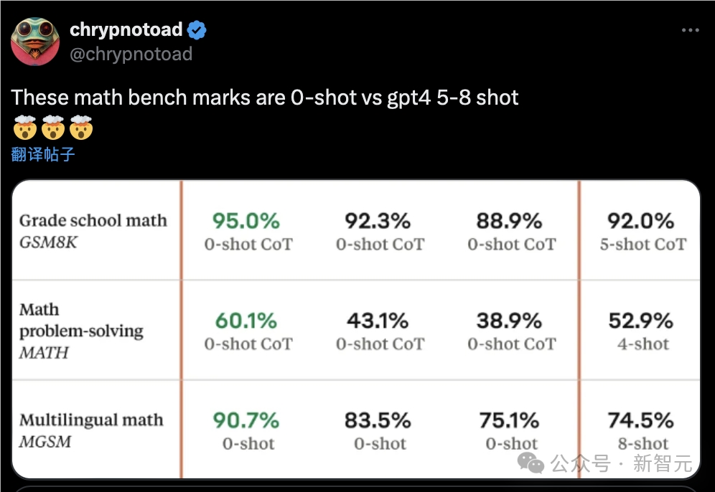Screen dimensions: 715x492
Task: Click the Multilingual math MGSM label
Action: (x=91, y=430)
